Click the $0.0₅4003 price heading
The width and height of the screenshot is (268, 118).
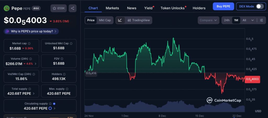click(x=25, y=20)
